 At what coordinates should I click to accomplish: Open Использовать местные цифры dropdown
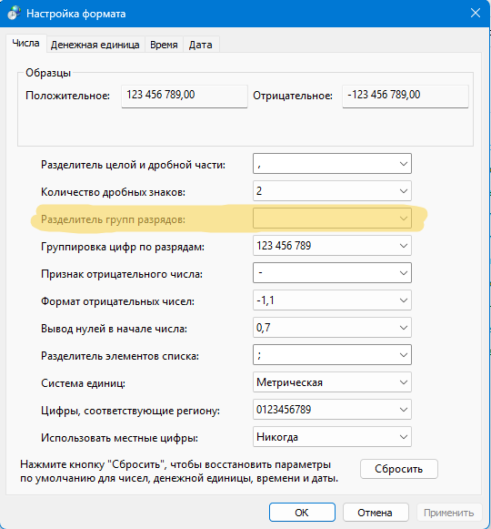tap(332, 437)
